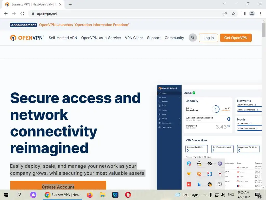Close the Business VPN tab
Image resolution: width=266 pixels, height=200 pixels.
point(60,4)
